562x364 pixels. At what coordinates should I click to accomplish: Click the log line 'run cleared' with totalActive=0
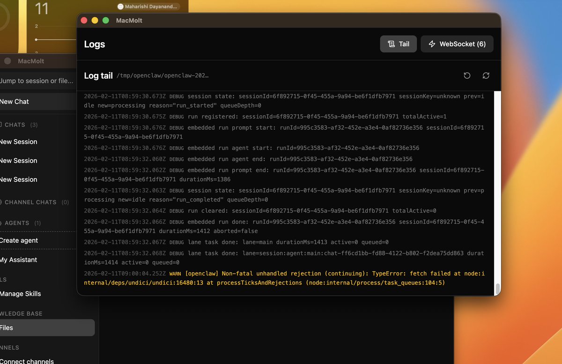(x=260, y=211)
